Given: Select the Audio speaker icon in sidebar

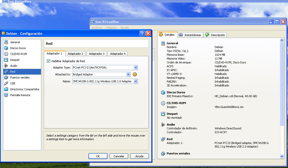Looking at the screenshot, I should [x=6, y=66].
